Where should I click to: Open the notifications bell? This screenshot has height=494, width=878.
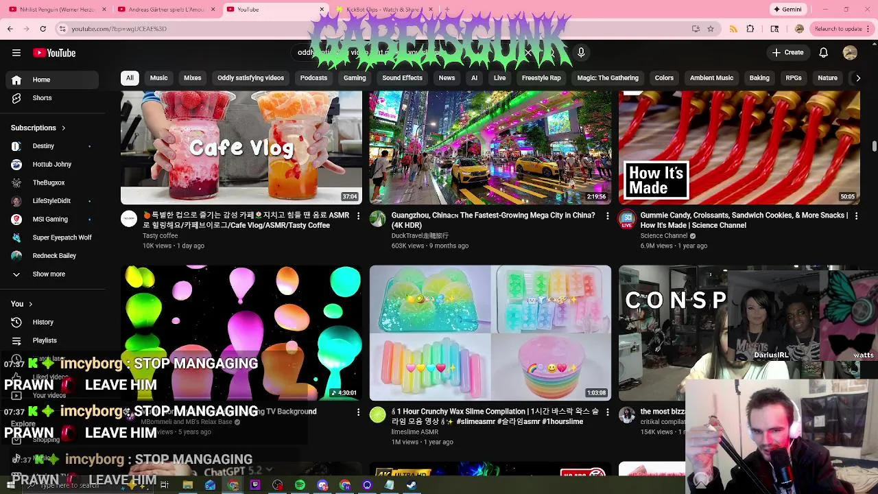[824, 53]
